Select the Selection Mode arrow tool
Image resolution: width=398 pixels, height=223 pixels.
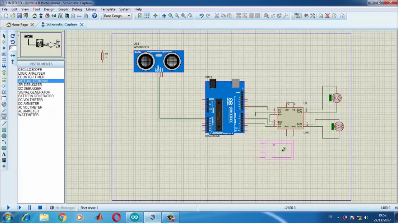click(x=4, y=36)
